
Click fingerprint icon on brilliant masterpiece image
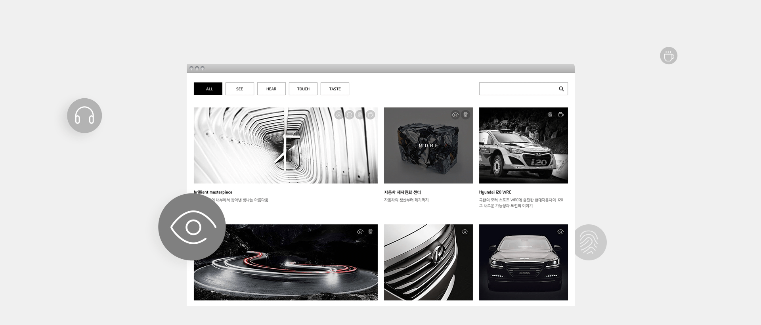360,115
